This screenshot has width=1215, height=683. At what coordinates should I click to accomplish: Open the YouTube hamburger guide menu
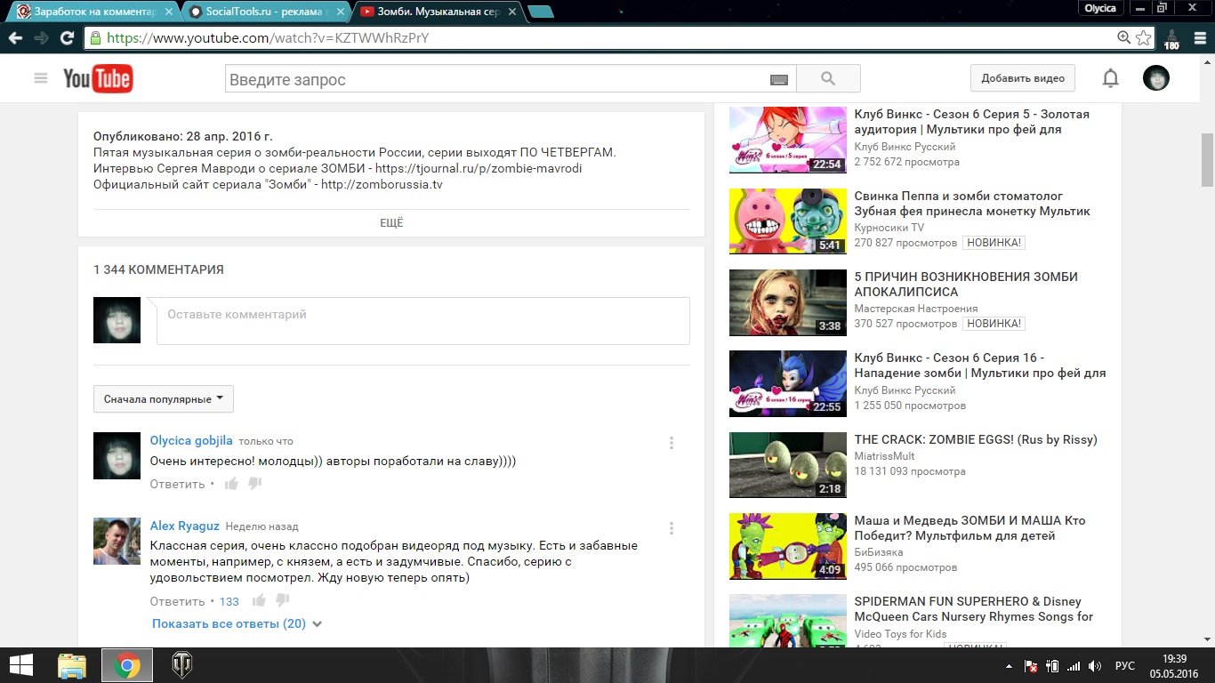40,78
